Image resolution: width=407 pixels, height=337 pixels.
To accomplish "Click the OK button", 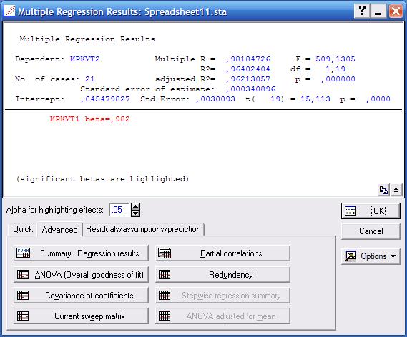I will (x=371, y=211).
